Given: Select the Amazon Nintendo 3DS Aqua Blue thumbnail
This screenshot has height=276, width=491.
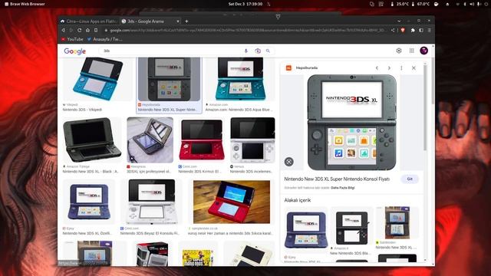Looking at the screenshot, I should point(240,79).
